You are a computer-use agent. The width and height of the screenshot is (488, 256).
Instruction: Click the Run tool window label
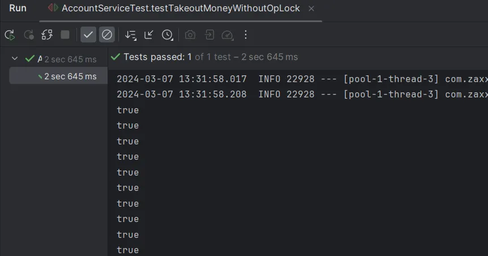[18, 8]
